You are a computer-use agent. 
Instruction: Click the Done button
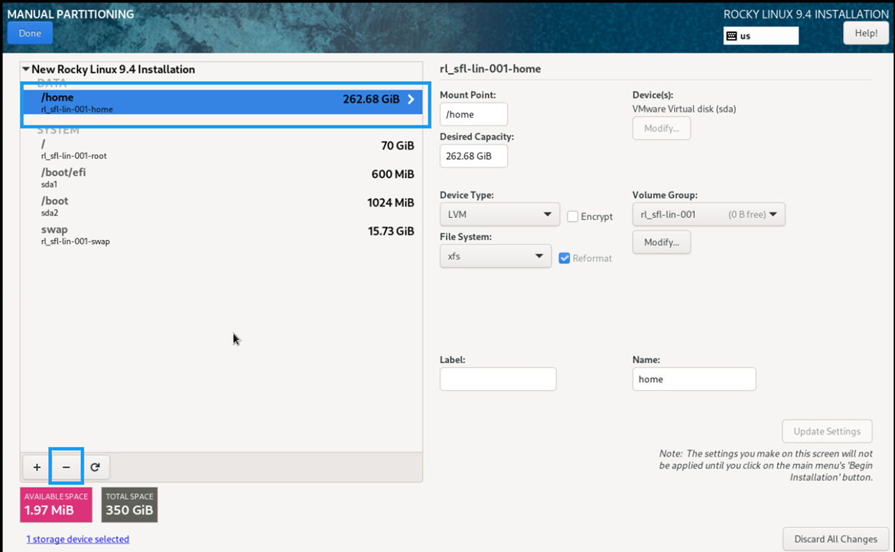click(30, 33)
